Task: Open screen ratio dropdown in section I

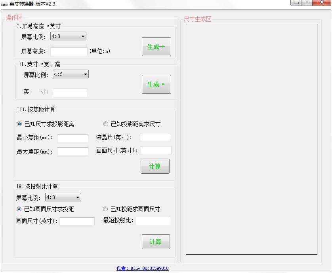Action: (x=68, y=36)
